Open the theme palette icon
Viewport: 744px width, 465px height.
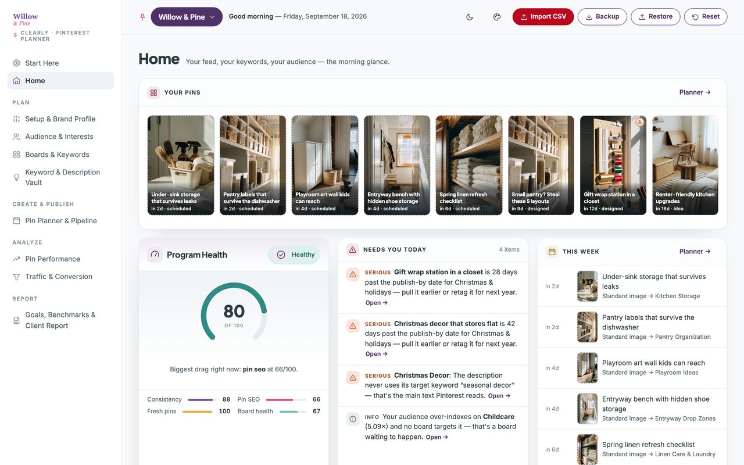coord(497,17)
